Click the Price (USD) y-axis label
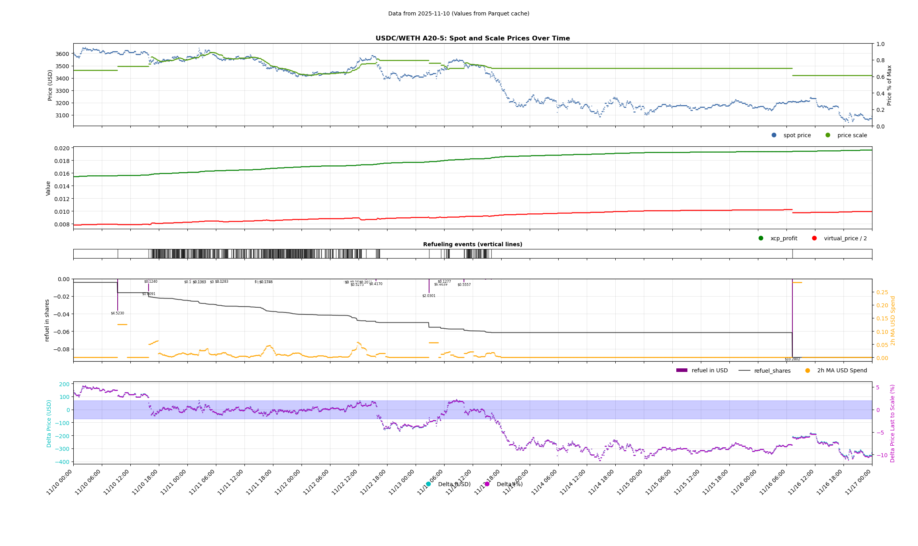The width and height of the screenshot is (918, 546). coord(50,85)
